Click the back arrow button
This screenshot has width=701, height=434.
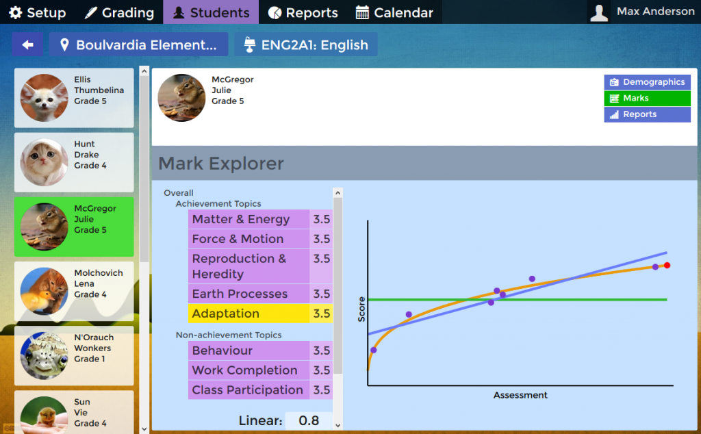(x=28, y=45)
